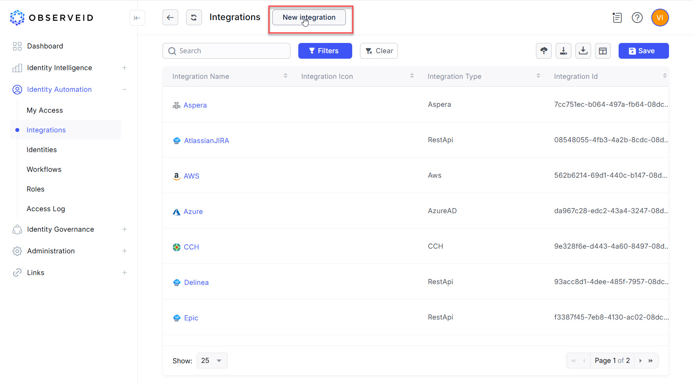This screenshot has height=383, width=693.
Task: Click the refresh icon beside Integrations title
Action: (194, 17)
